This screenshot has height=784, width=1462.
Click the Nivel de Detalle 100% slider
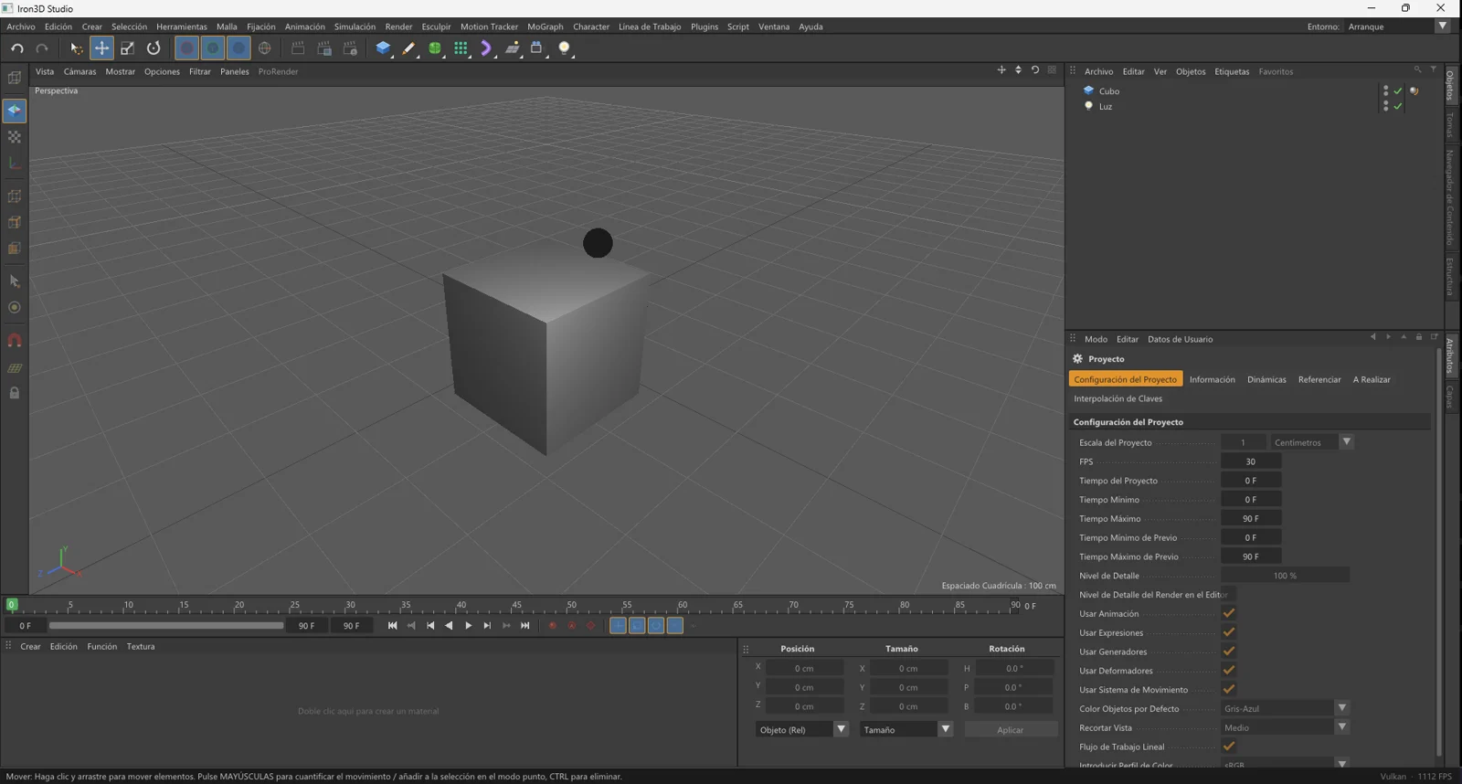tap(1286, 576)
